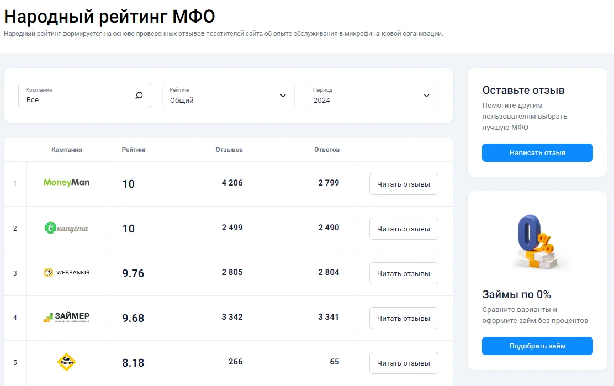Click MoneyMan's answers count 2 799
614x386 pixels.
[329, 183]
